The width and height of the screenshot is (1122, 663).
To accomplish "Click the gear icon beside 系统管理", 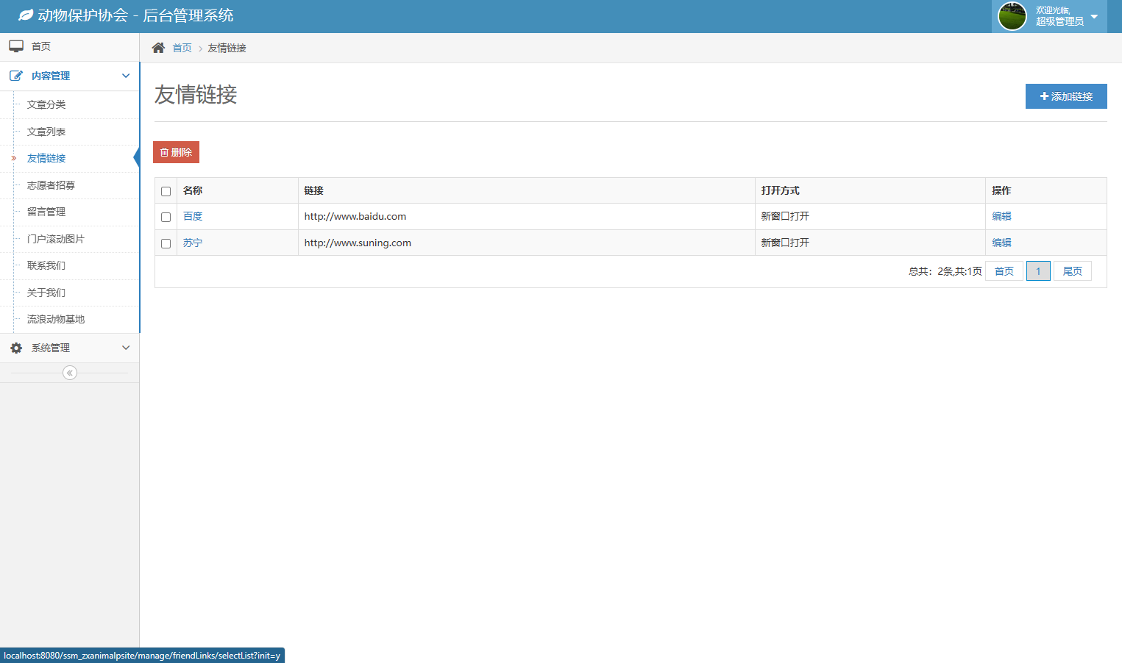I will [x=16, y=348].
